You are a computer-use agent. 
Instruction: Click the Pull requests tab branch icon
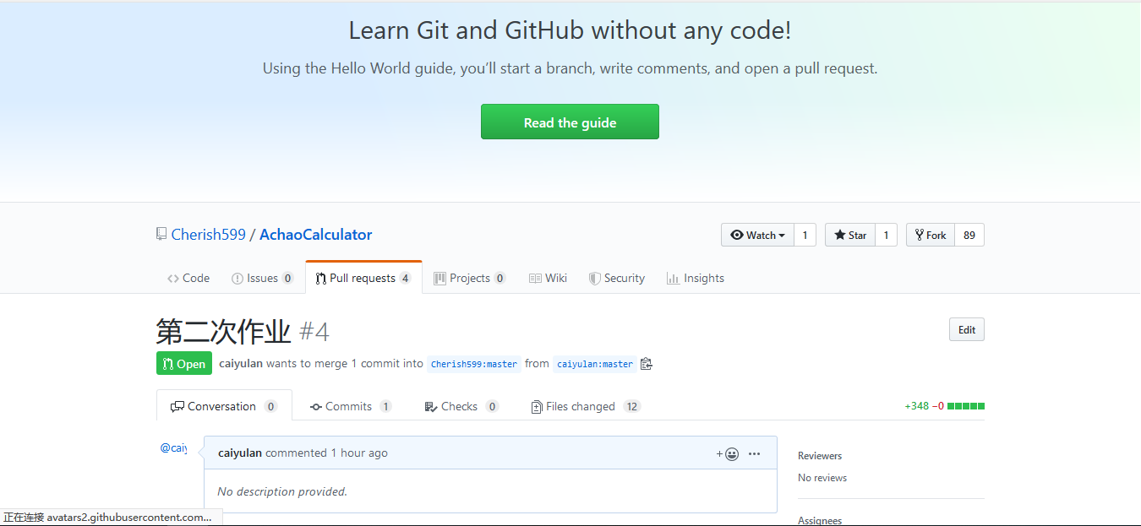click(x=321, y=278)
